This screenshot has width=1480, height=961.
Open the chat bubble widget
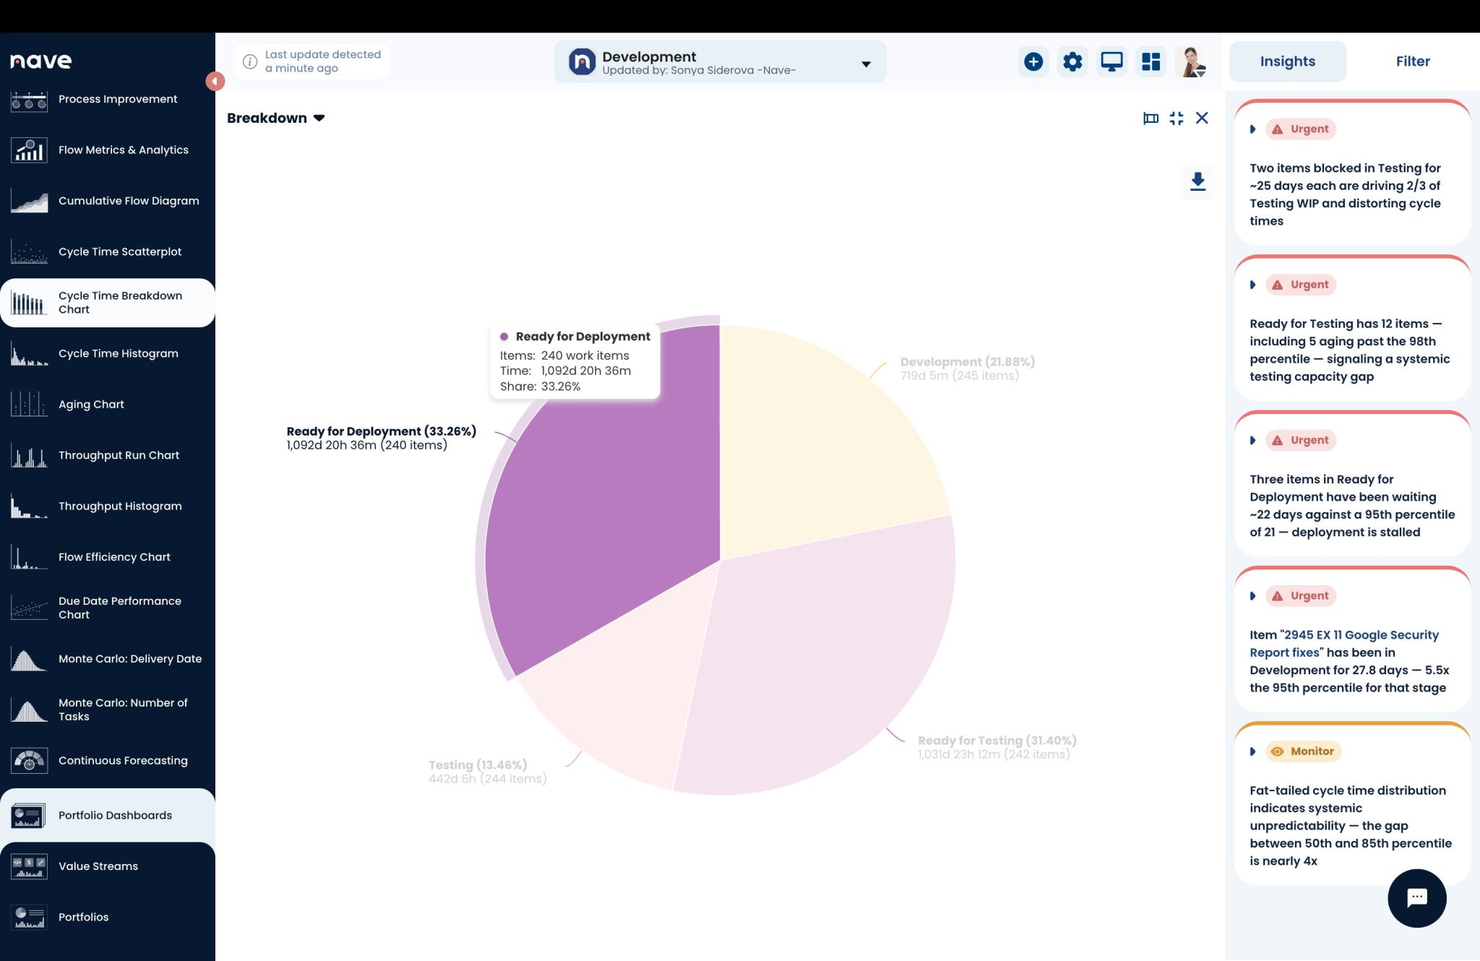[x=1416, y=898]
